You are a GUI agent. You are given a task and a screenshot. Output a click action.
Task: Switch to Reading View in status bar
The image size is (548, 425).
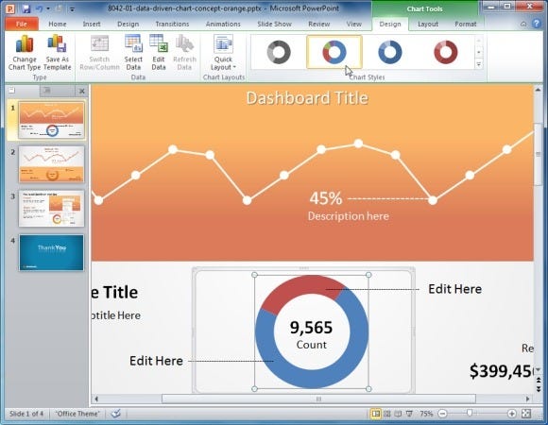pos(398,414)
